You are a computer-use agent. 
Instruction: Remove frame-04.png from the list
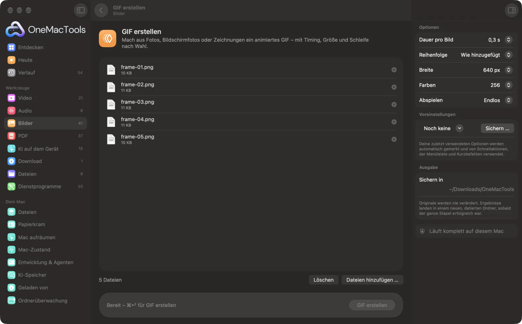tap(394, 122)
